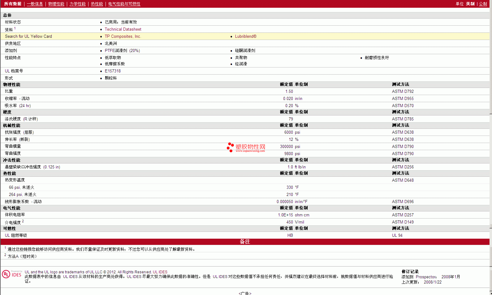492x295 pixels.
Task: Click the UL flammability rating HB
Action: tap(290, 236)
